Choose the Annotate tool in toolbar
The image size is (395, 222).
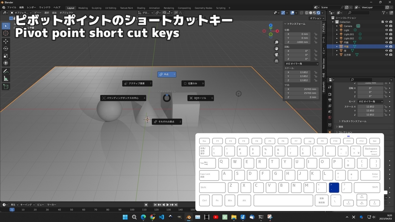coord(6,71)
